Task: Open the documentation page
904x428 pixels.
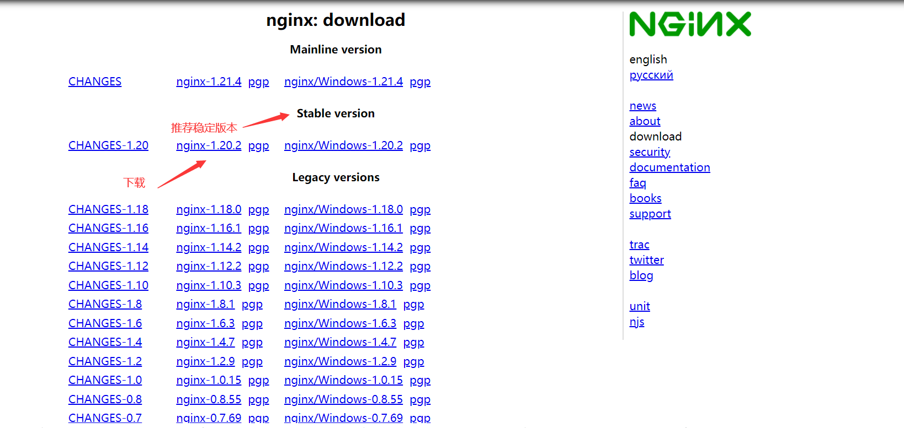Action: (x=669, y=167)
